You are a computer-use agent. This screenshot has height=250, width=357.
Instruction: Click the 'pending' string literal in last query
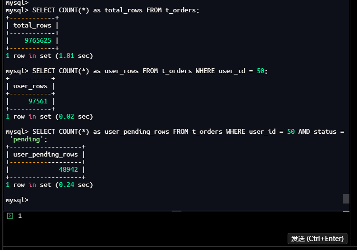(27, 139)
